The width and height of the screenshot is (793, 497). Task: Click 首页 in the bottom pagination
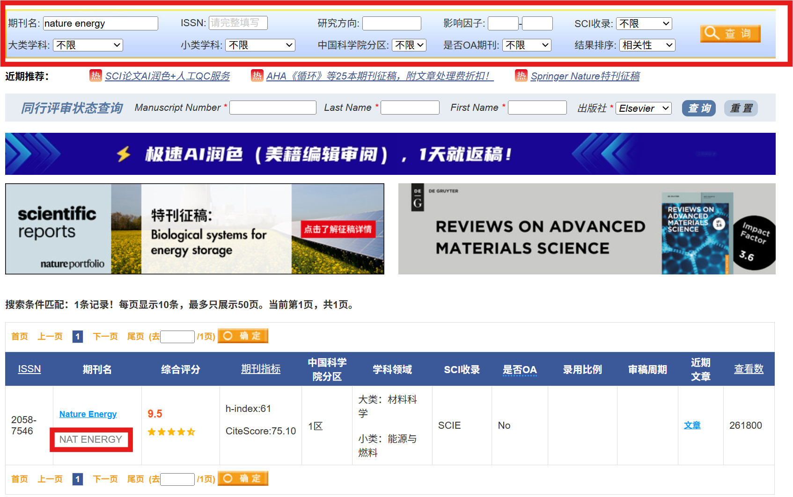tap(20, 479)
